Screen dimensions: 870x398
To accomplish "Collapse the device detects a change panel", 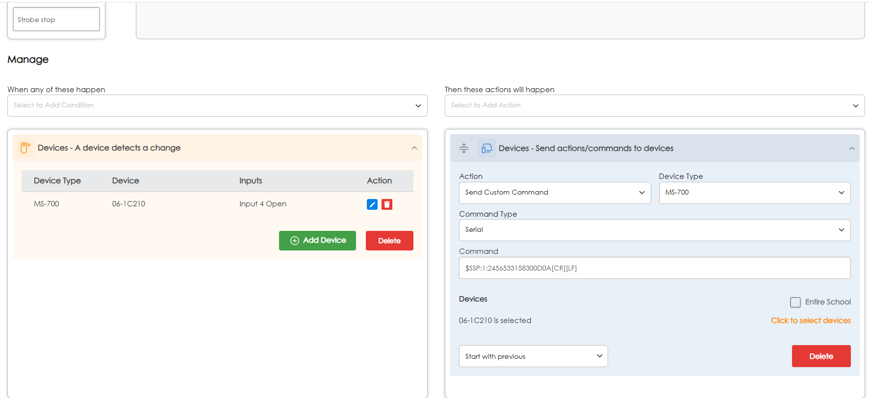I will click(x=414, y=148).
